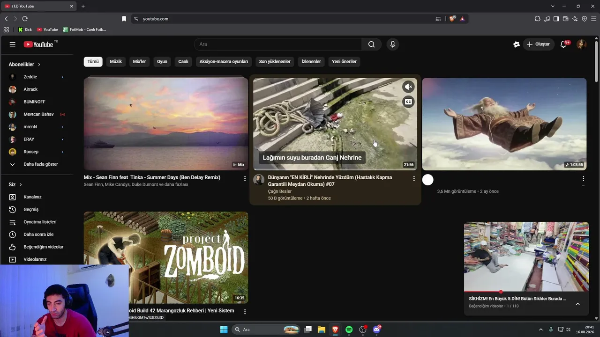Go back to the previous page
The width and height of the screenshot is (600, 337).
pyautogui.click(x=6, y=19)
